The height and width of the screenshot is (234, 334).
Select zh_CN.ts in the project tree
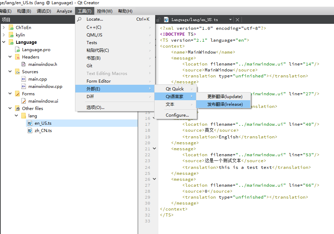[x=43, y=131]
